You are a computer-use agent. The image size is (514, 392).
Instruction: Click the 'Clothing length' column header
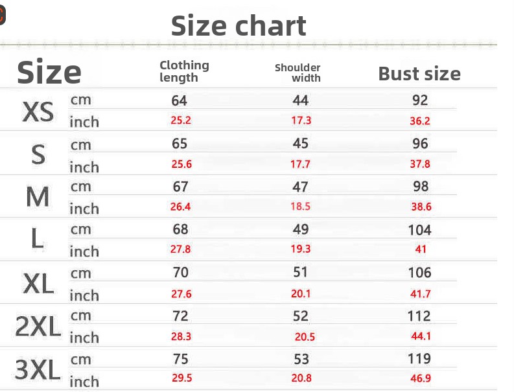point(184,71)
